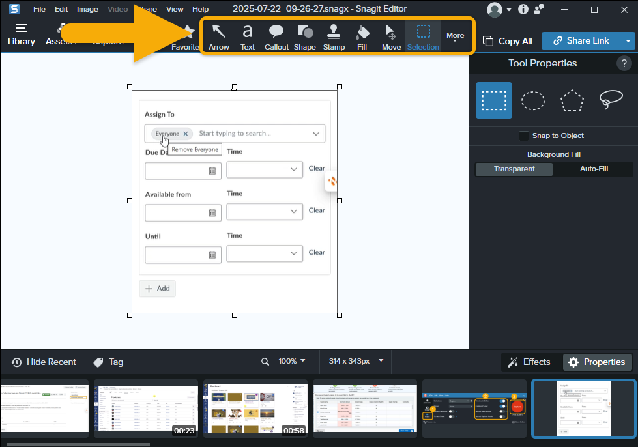The image size is (638, 447).
Task: Click the Share Link button
Action: tap(581, 40)
